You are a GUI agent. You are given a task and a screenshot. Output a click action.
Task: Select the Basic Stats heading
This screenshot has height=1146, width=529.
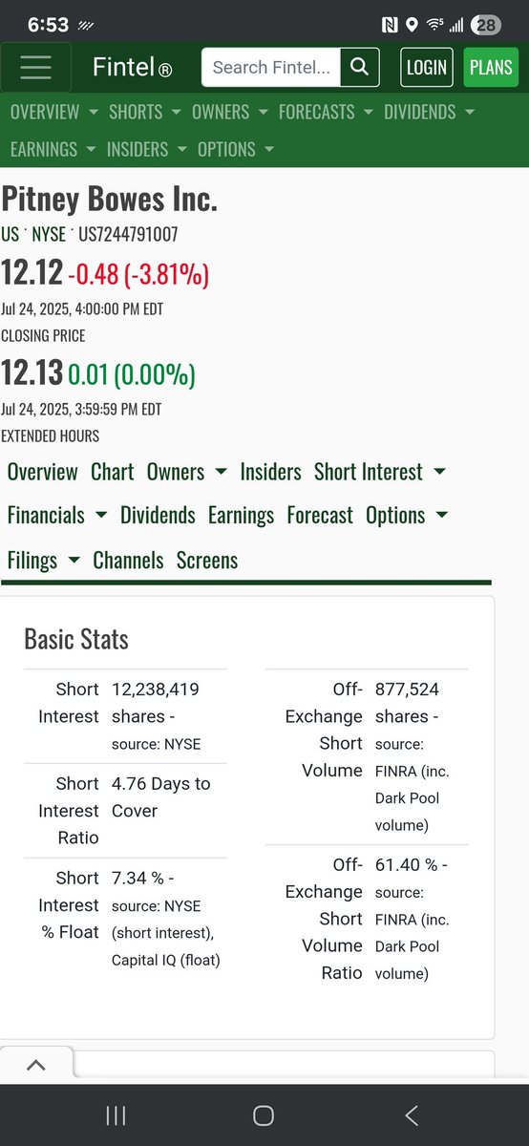(76, 639)
